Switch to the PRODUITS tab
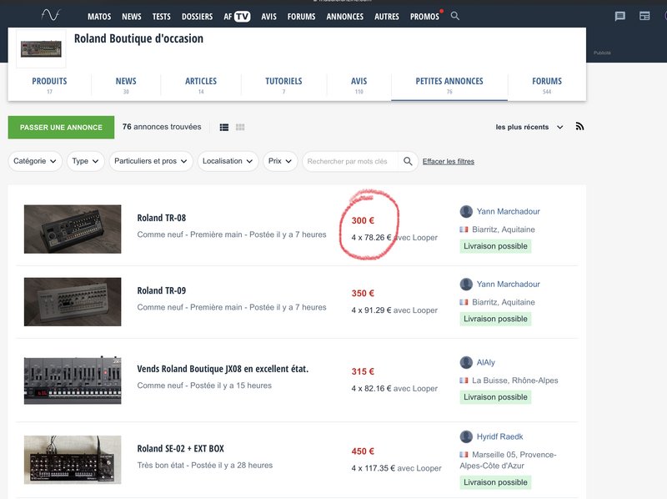Viewport: 667px width, 499px height. pos(49,85)
